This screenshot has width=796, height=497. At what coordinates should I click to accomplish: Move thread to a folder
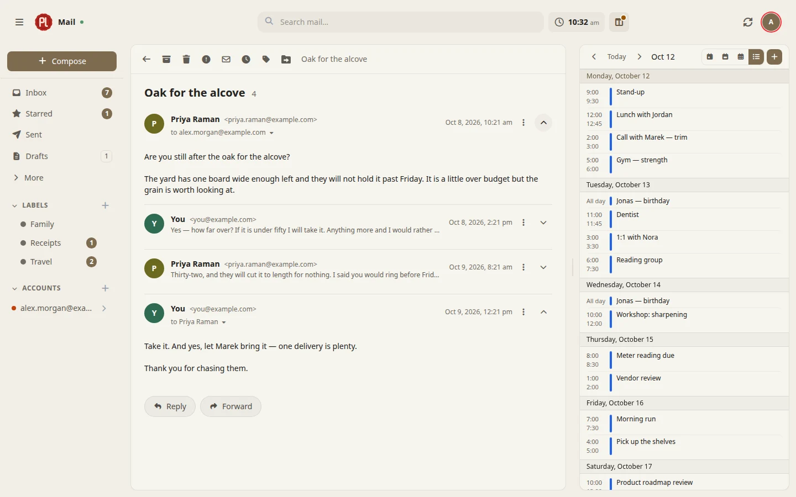tap(286, 59)
